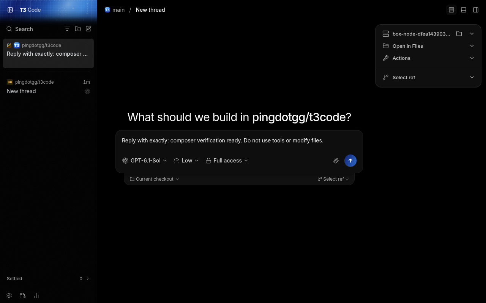
Task: Expand the box-node-dfea143903 environment dropdown
Action: [x=472, y=34]
